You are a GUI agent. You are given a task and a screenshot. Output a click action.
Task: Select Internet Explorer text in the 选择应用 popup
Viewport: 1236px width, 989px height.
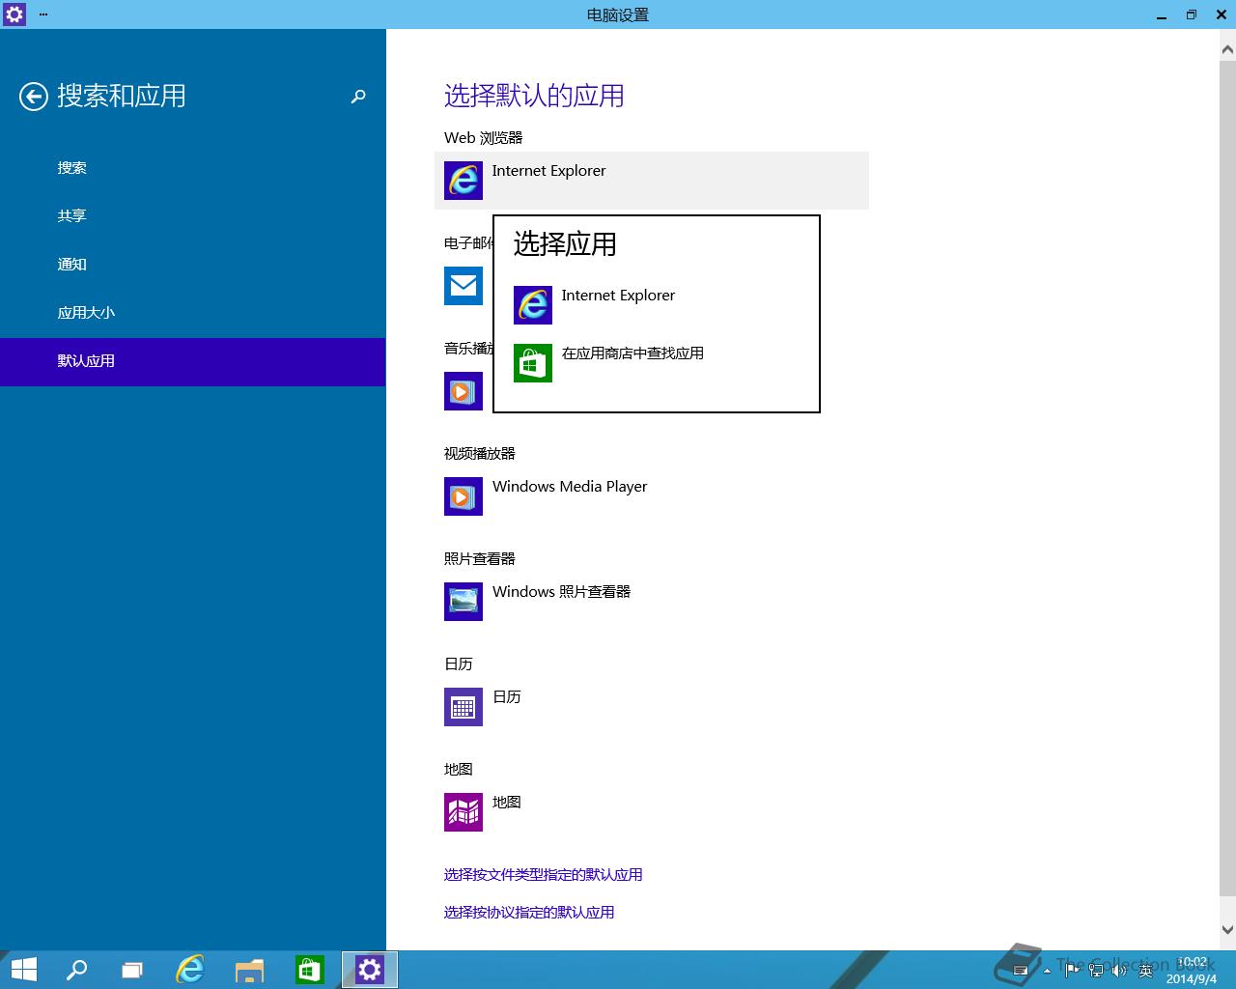click(x=618, y=296)
